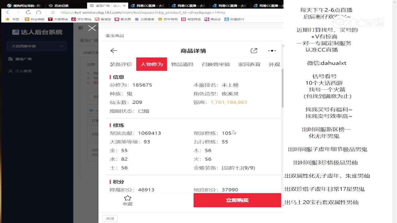Click the 角色造型 value 夜溪灵

[230, 94]
